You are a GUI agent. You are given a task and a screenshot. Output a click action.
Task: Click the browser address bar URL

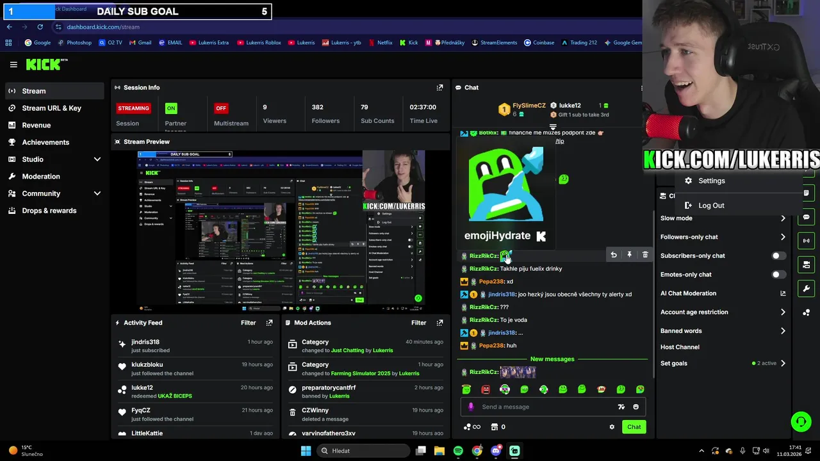coord(103,27)
